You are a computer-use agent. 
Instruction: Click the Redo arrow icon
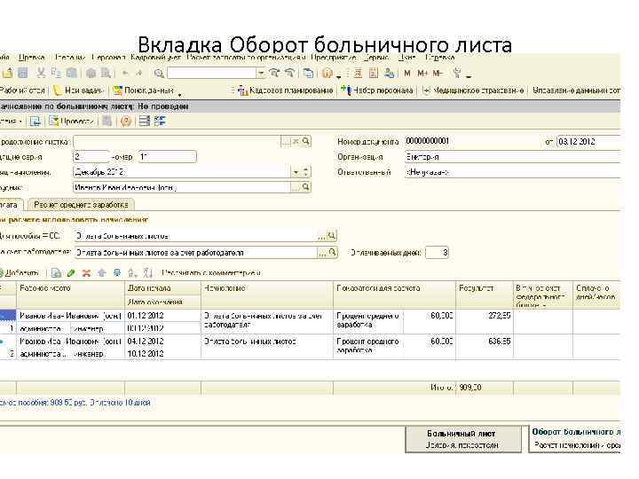pos(139,74)
